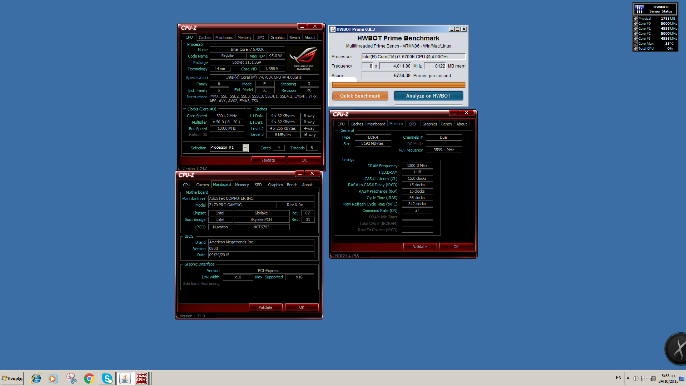Click the DRAM Frequency value 1200.3 MHz
The image size is (686, 386).
(x=417, y=165)
